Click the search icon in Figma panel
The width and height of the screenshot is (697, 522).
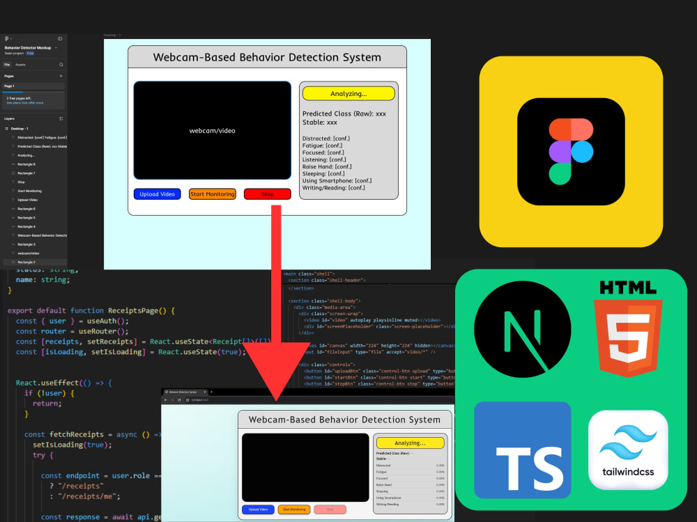pyautogui.click(x=61, y=65)
